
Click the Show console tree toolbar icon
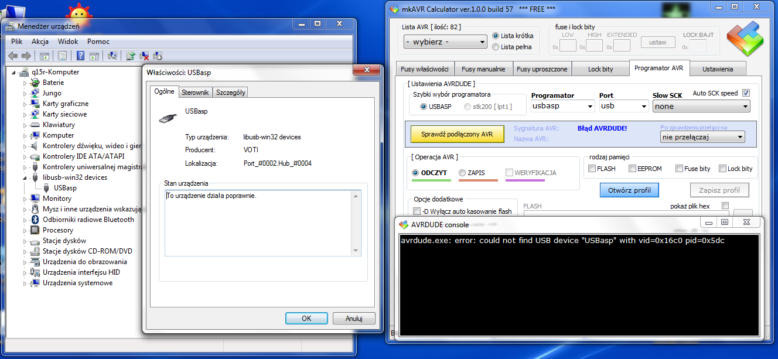(x=43, y=56)
